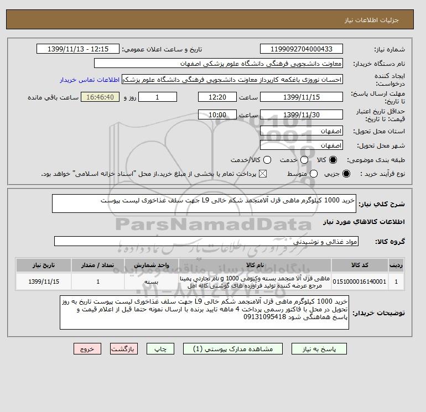Click price validity date 1399/11/30 field
The image size is (426, 412).
tap(302, 114)
